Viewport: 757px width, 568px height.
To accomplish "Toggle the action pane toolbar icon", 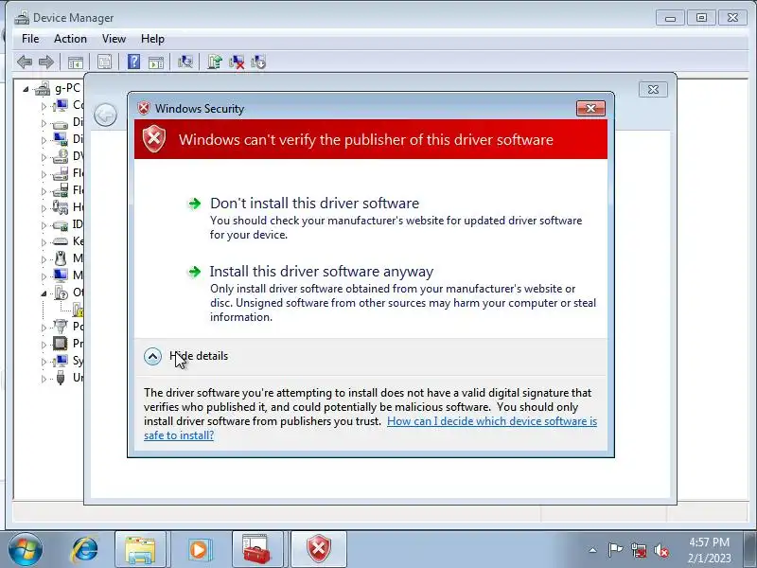I will [x=156, y=62].
